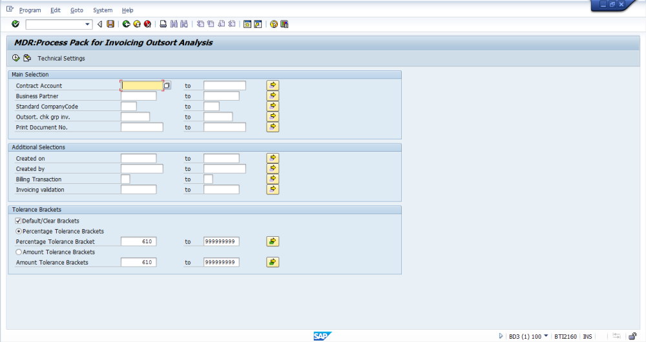Click the Technical Settings button
The height and width of the screenshot is (342, 646).
point(61,59)
